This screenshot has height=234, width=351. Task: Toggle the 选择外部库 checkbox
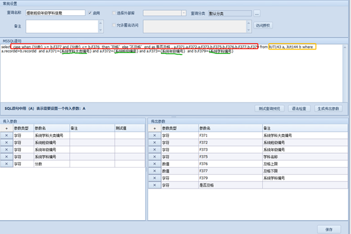pos(113,13)
